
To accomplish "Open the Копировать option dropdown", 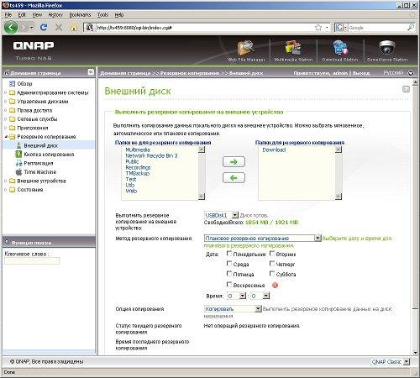I will click(233, 309).
